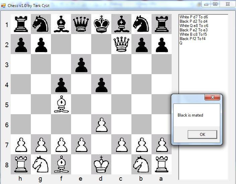The image size is (236, 184).
Task: Click the white knight on g8
Action: [x=41, y=164]
